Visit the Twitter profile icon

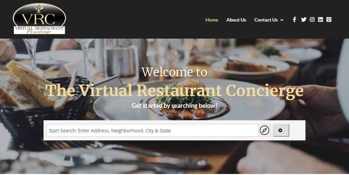pyautogui.click(x=303, y=19)
